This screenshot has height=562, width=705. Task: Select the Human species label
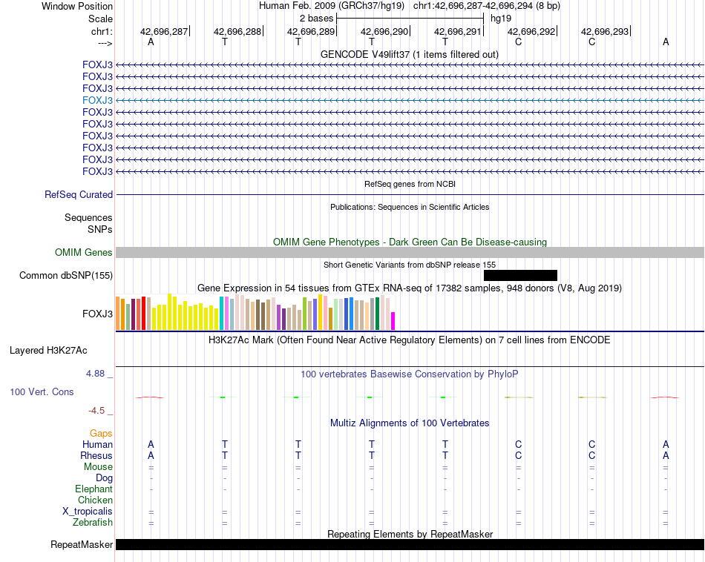point(97,444)
